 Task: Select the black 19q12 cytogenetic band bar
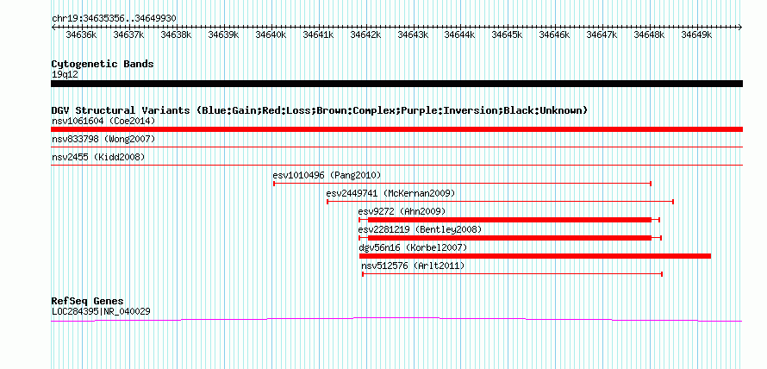click(x=396, y=84)
